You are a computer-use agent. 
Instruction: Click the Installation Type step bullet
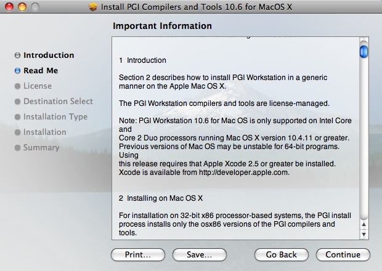coord(17,117)
